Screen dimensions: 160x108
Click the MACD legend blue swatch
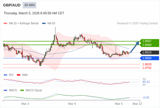(x=5, y=90)
